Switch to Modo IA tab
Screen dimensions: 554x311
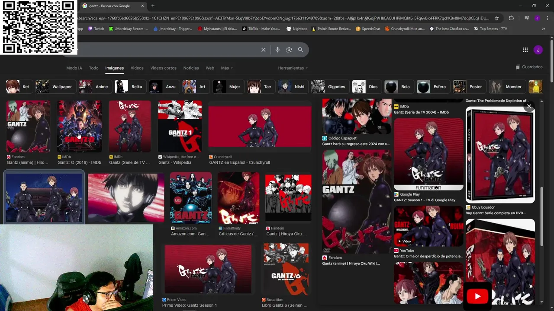(x=74, y=68)
